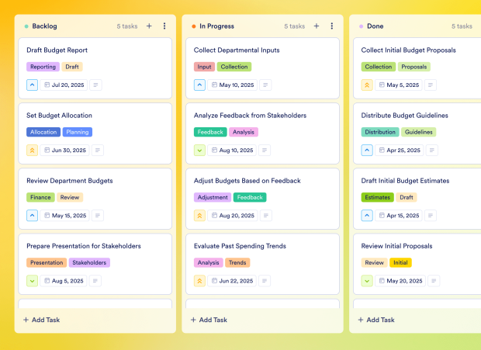Select the yellow Initial tag
This screenshot has width=481, height=350.
pos(400,263)
